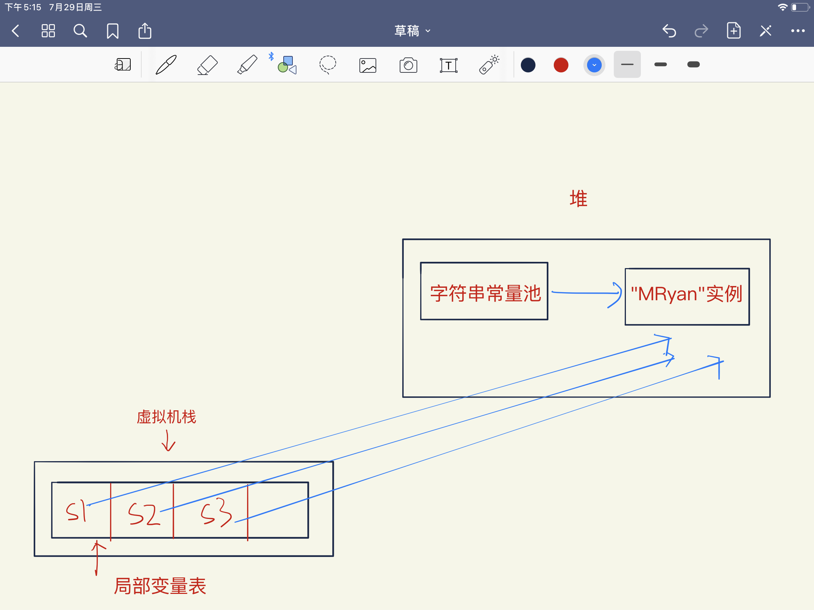Screen dimensions: 814x610
Task: Open the 草稿 title dropdown
Action: 412,31
